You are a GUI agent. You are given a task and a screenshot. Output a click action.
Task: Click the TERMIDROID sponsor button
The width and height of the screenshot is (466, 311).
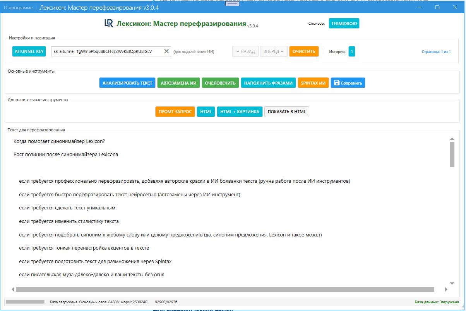coord(344,24)
